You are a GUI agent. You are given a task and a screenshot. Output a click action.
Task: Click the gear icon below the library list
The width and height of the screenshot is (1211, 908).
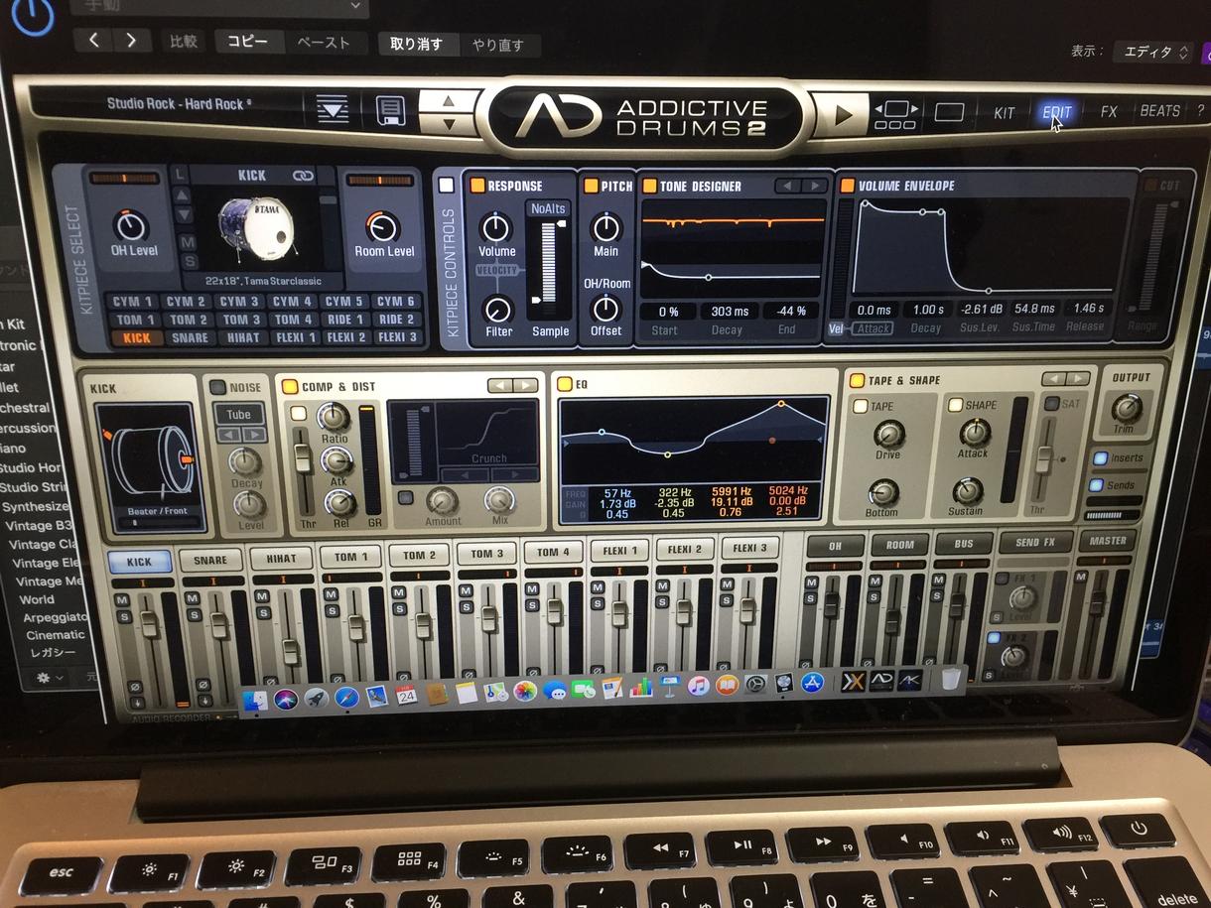[43, 678]
